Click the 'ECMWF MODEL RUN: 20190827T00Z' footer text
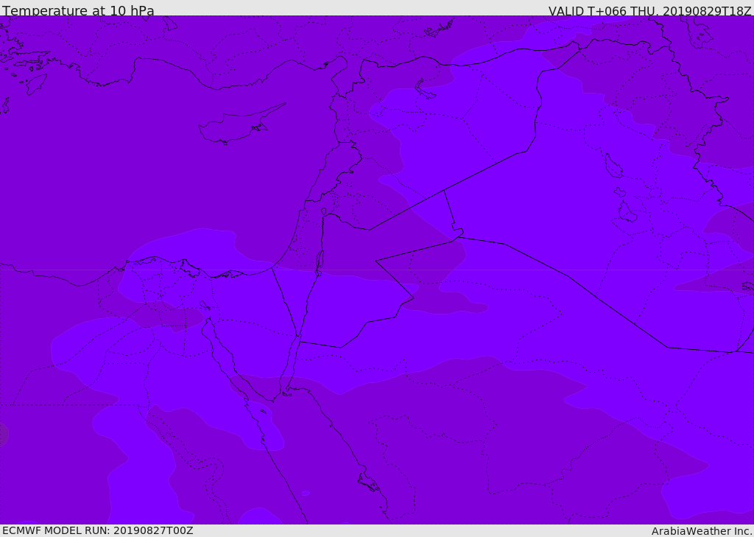The height and width of the screenshot is (537, 754). tap(98, 530)
